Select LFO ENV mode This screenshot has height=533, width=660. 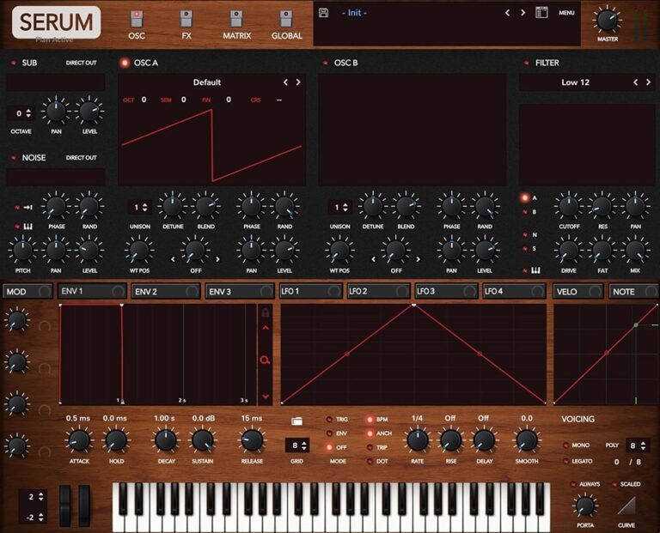pos(329,433)
